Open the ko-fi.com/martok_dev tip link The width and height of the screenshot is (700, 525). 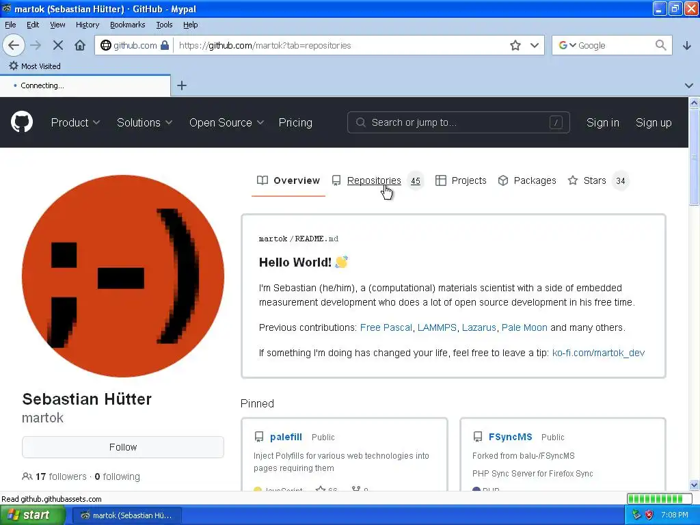click(598, 353)
